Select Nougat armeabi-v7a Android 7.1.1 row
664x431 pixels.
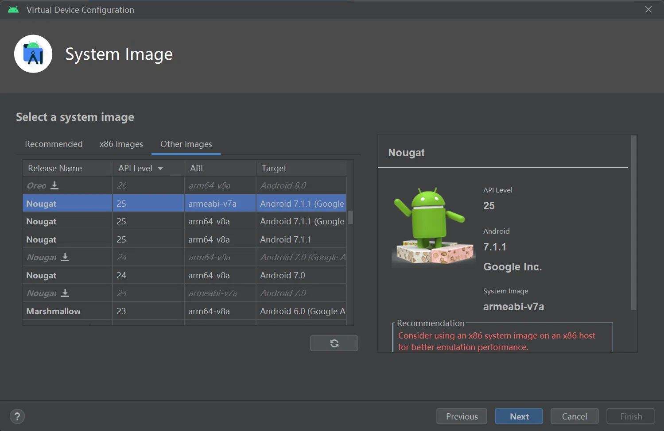(x=184, y=204)
